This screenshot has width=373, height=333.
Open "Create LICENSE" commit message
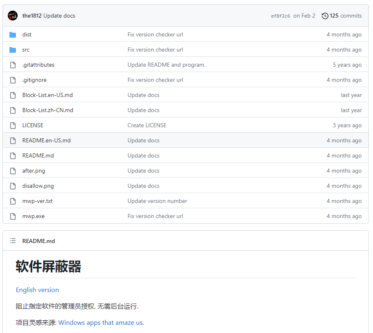coord(147,125)
